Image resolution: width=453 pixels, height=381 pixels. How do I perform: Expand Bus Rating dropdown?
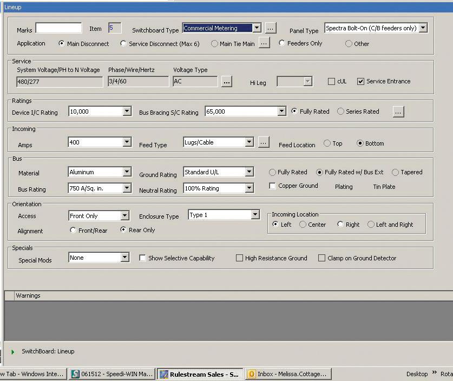(127, 188)
